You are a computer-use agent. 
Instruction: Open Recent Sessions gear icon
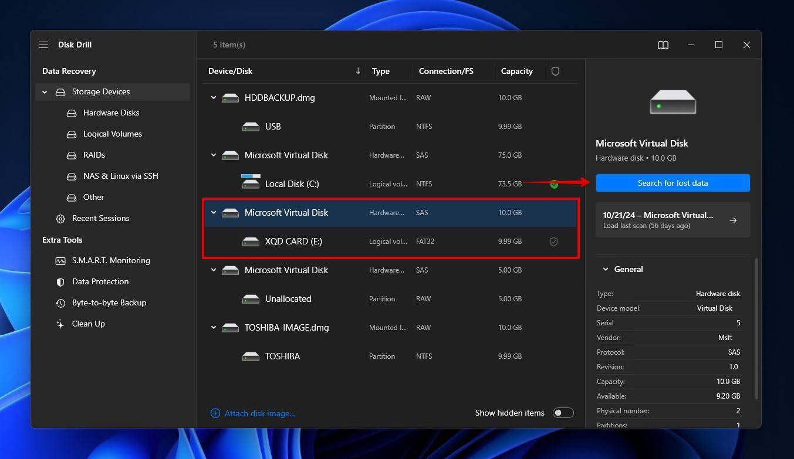coord(60,219)
